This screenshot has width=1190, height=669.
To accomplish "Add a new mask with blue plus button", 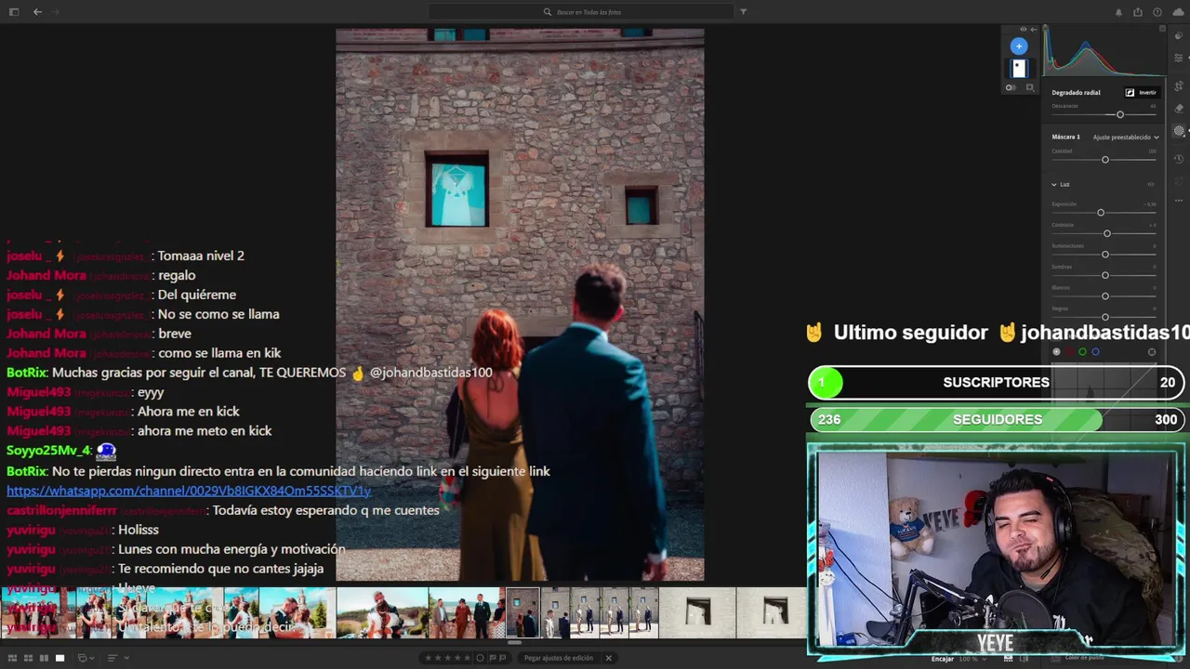I will [x=1019, y=46].
